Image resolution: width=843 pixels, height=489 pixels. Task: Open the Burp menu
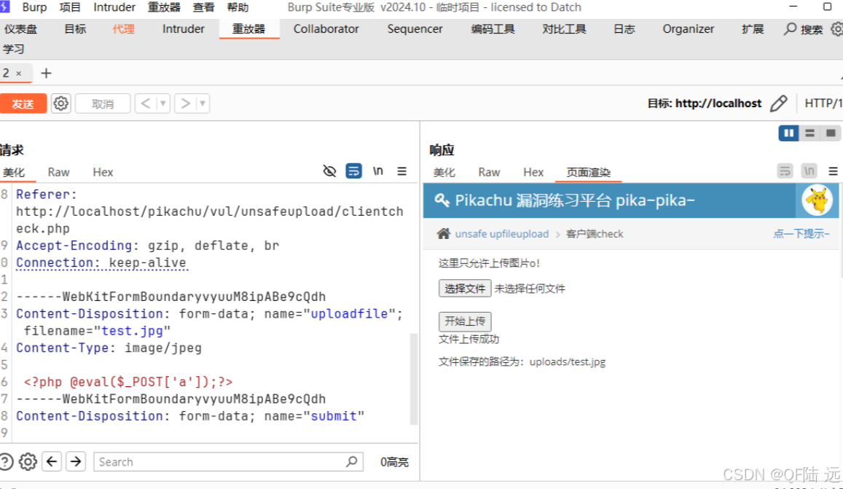coord(34,7)
